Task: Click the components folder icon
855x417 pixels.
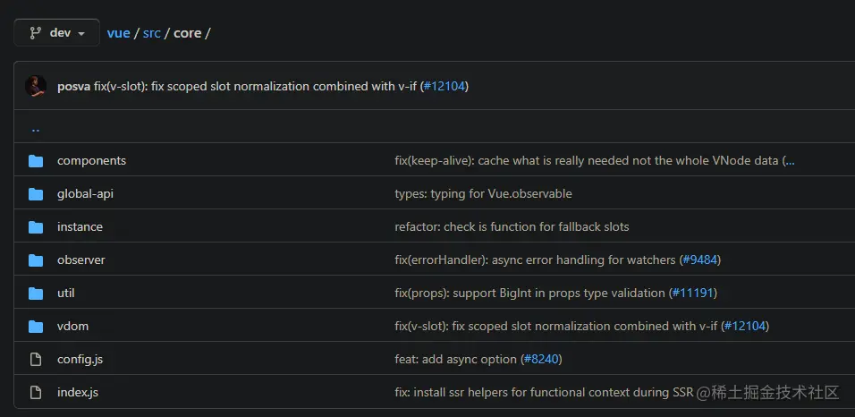Action: (36, 161)
